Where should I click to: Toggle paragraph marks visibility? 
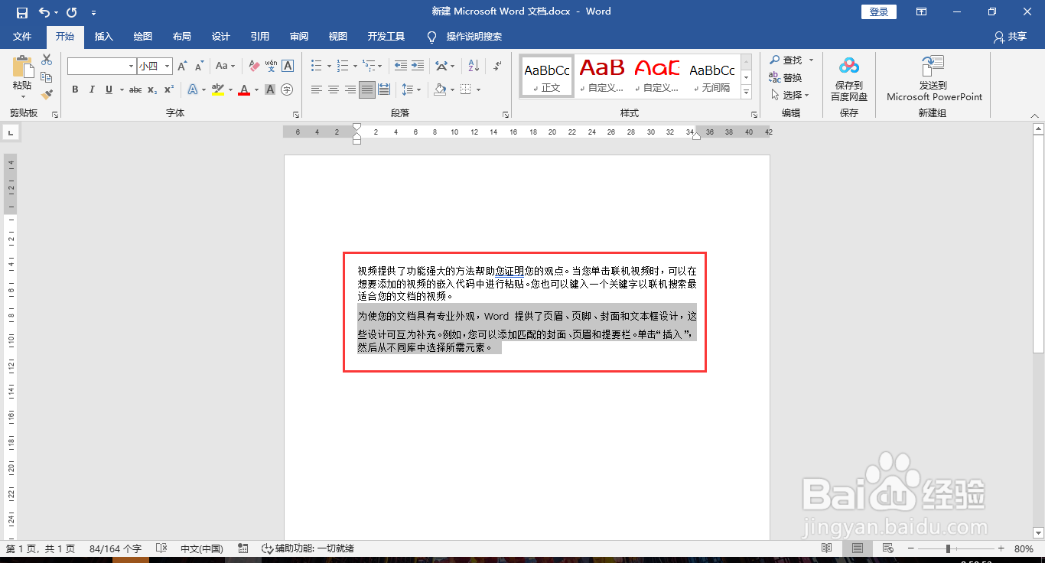tap(496, 66)
